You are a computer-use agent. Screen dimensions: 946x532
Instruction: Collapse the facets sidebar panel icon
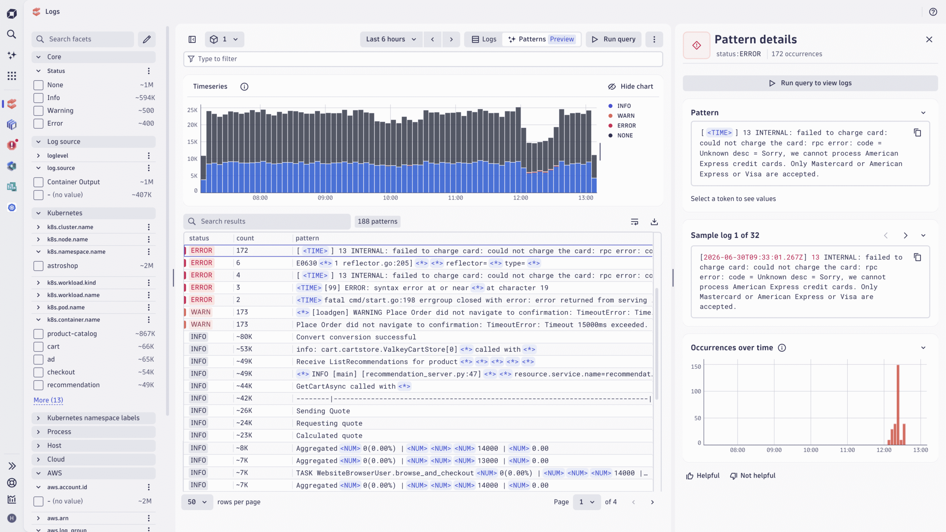tap(192, 39)
